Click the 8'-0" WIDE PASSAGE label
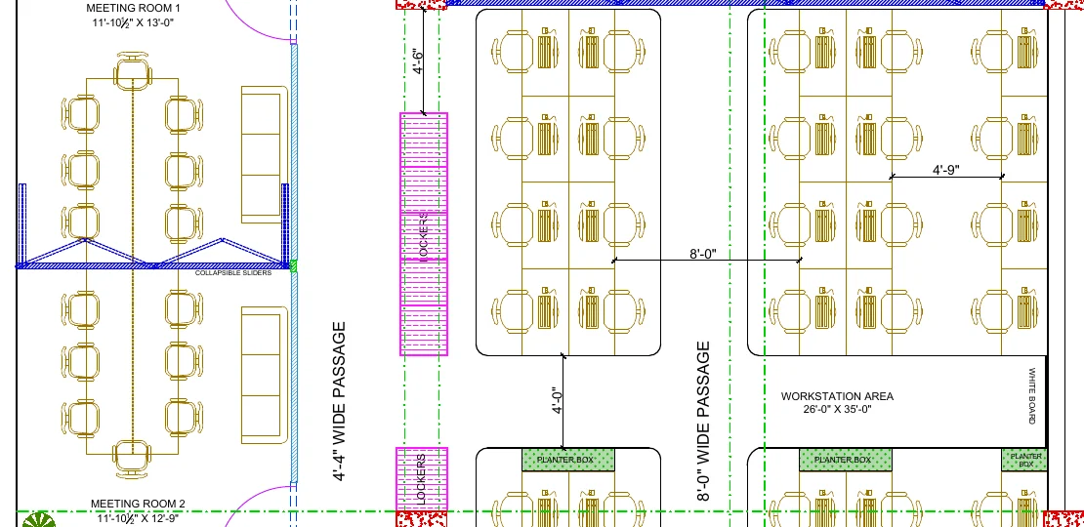Screen dimensions: 1084x527 point(703,422)
